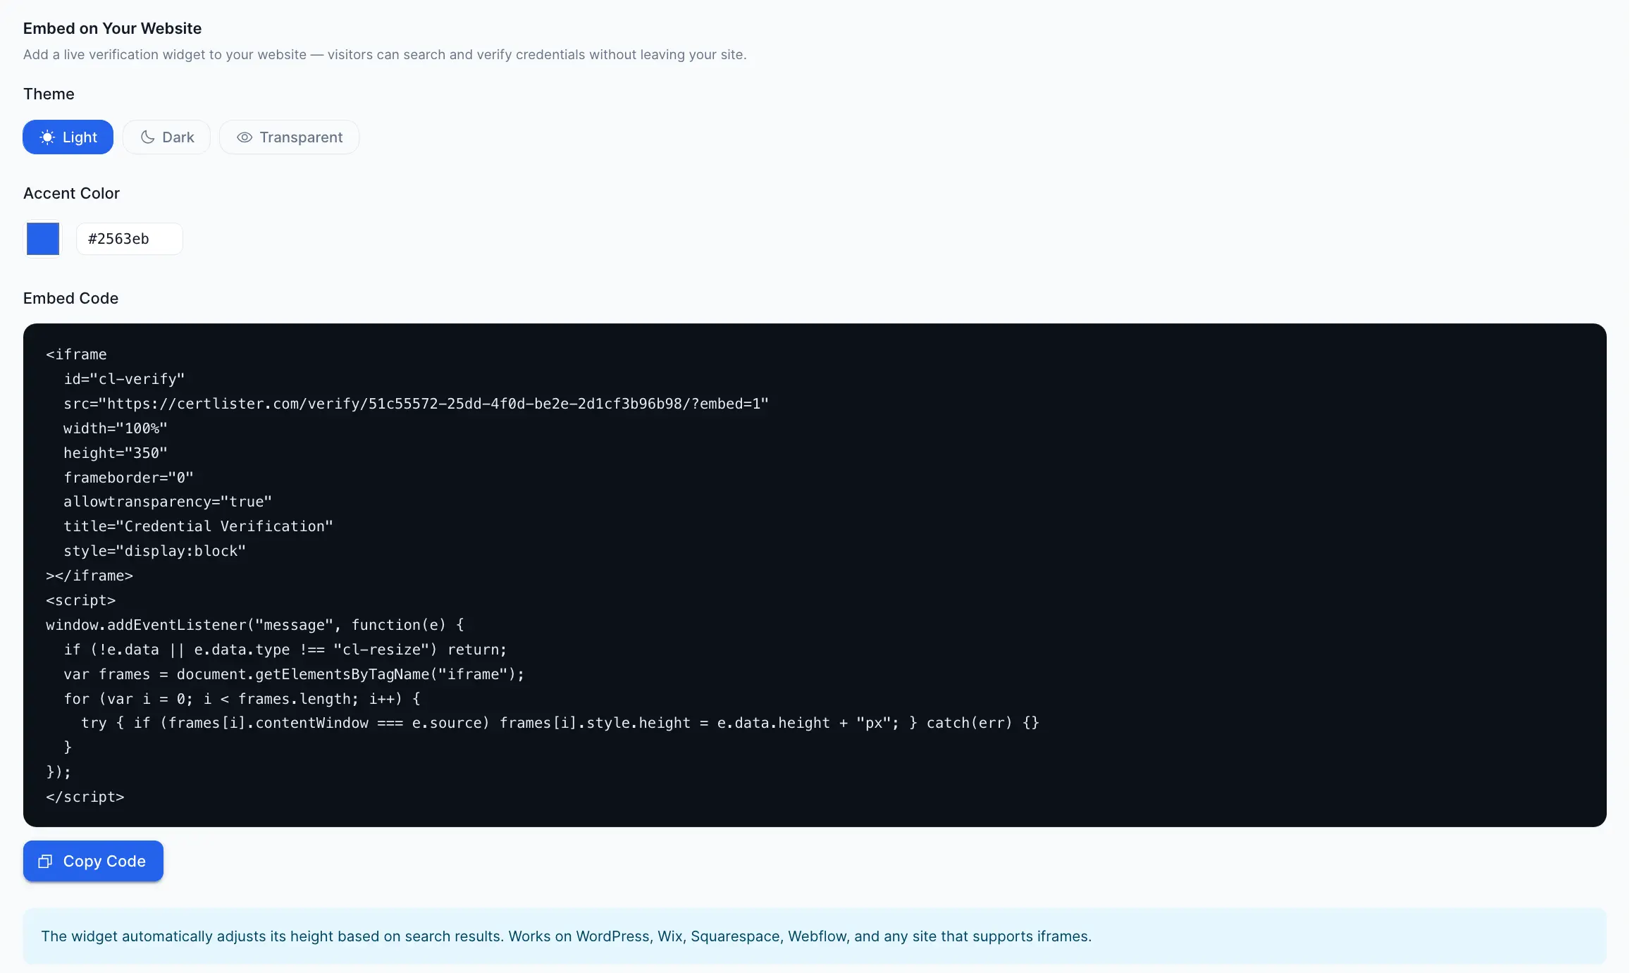Click the eye icon on the Transparent button
The height and width of the screenshot is (973, 1630).
point(243,137)
